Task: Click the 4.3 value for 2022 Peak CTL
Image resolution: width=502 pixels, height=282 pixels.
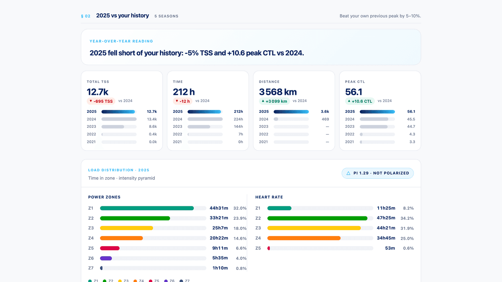Action: click(412, 134)
